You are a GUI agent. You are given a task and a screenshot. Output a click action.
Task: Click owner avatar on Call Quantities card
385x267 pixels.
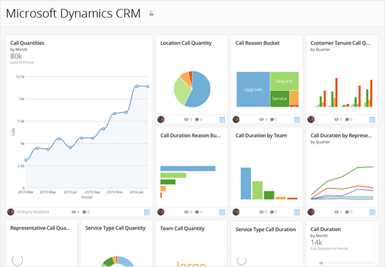[10, 211]
